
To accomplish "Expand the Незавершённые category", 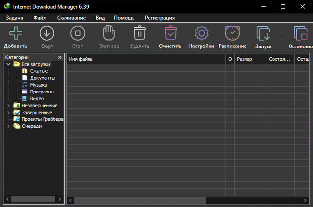I will pos(8,105).
